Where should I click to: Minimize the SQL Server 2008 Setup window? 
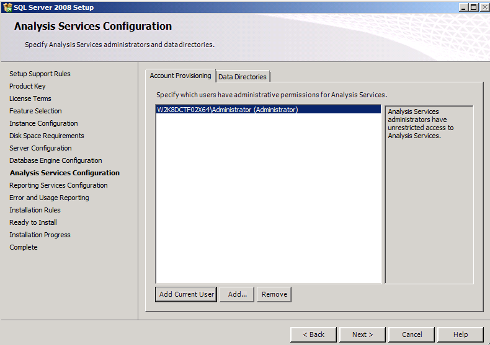pos(464,7)
